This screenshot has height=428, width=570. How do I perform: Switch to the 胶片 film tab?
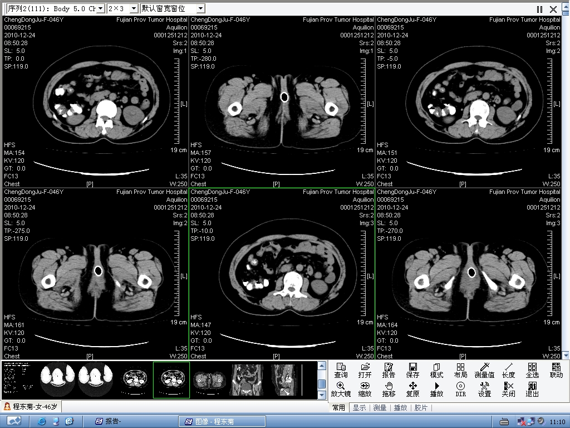coord(421,407)
